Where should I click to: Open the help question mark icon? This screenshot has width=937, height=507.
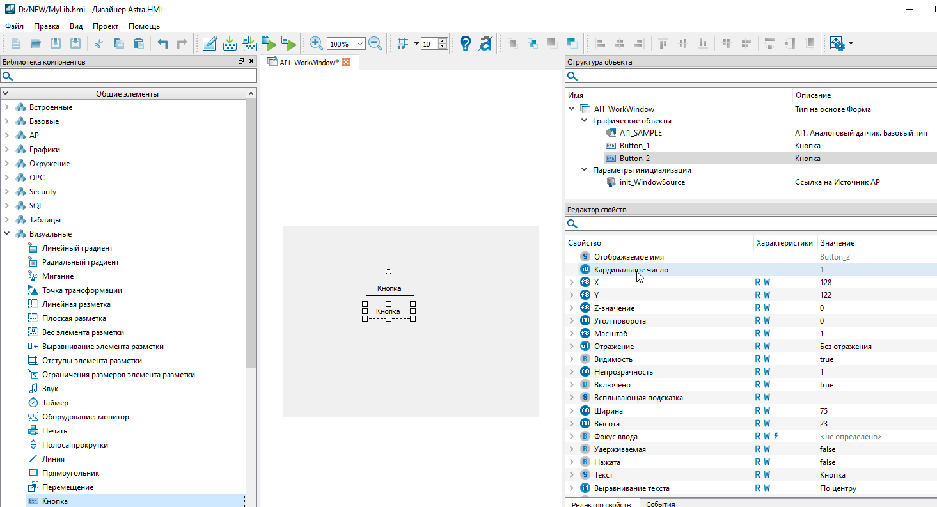tap(465, 43)
